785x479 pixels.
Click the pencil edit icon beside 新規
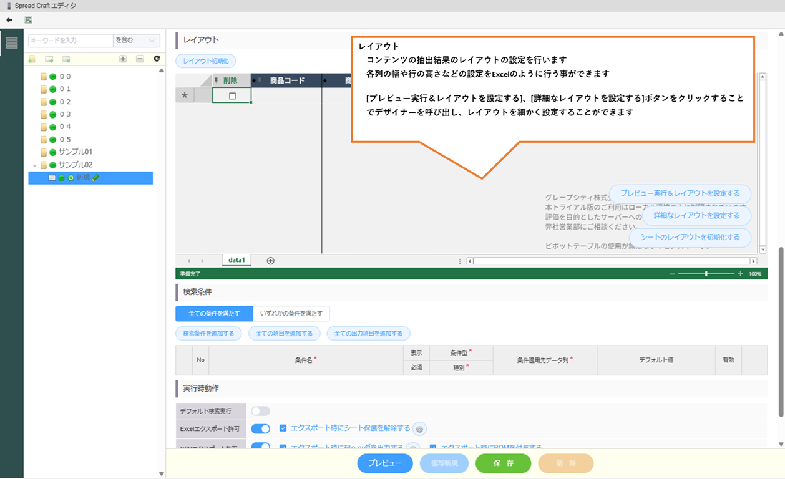(95, 178)
